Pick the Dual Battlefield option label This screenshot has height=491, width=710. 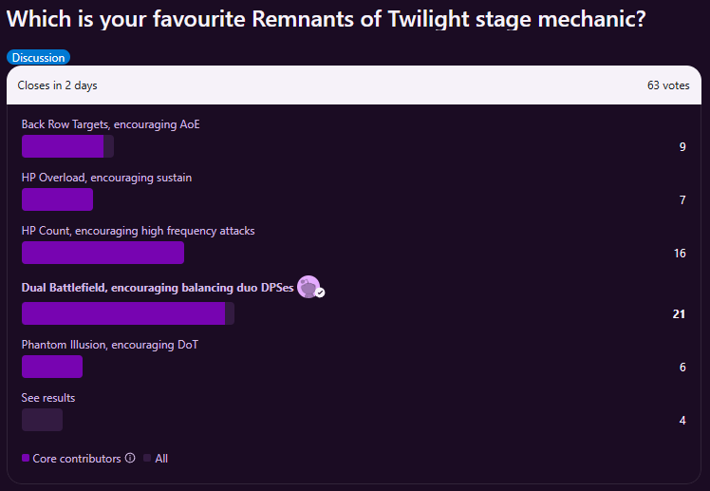(157, 288)
